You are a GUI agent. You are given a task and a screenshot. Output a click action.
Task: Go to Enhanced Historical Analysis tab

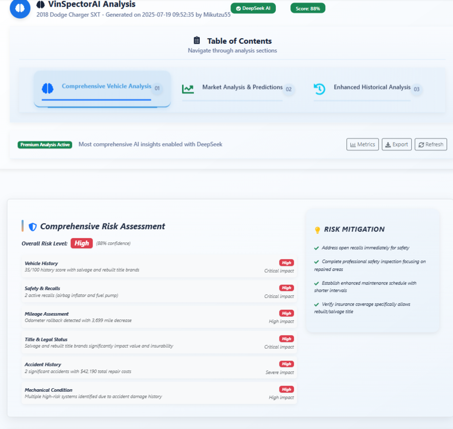tap(372, 88)
